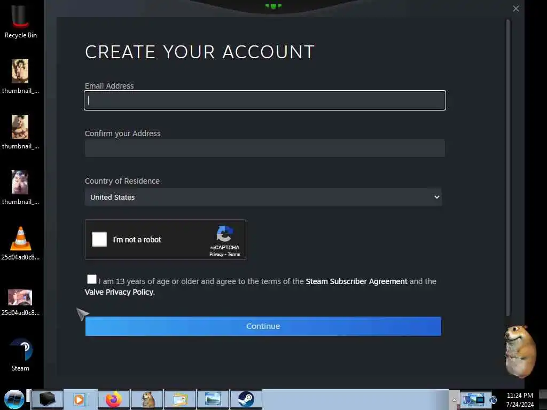
Task: Click the reCAPTCHA logo
Action: point(225,234)
